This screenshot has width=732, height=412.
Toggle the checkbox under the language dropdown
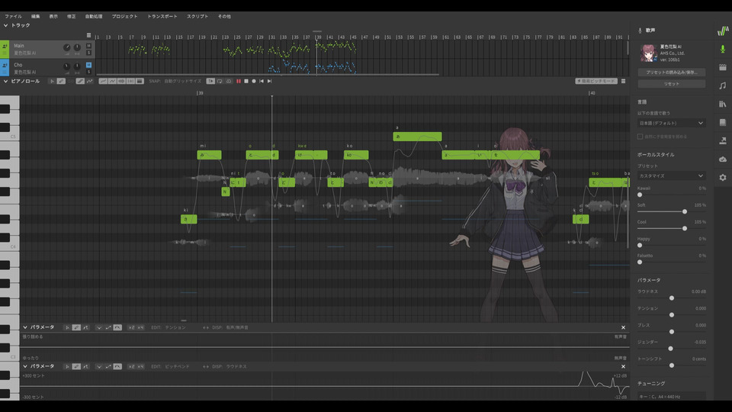(x=640, y=137)
